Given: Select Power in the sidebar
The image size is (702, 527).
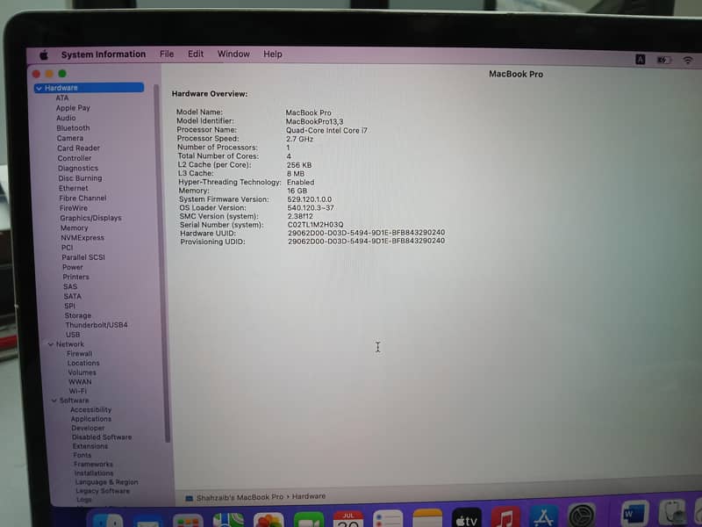Looking at the screenshot, I should click(x=73, y=267).
